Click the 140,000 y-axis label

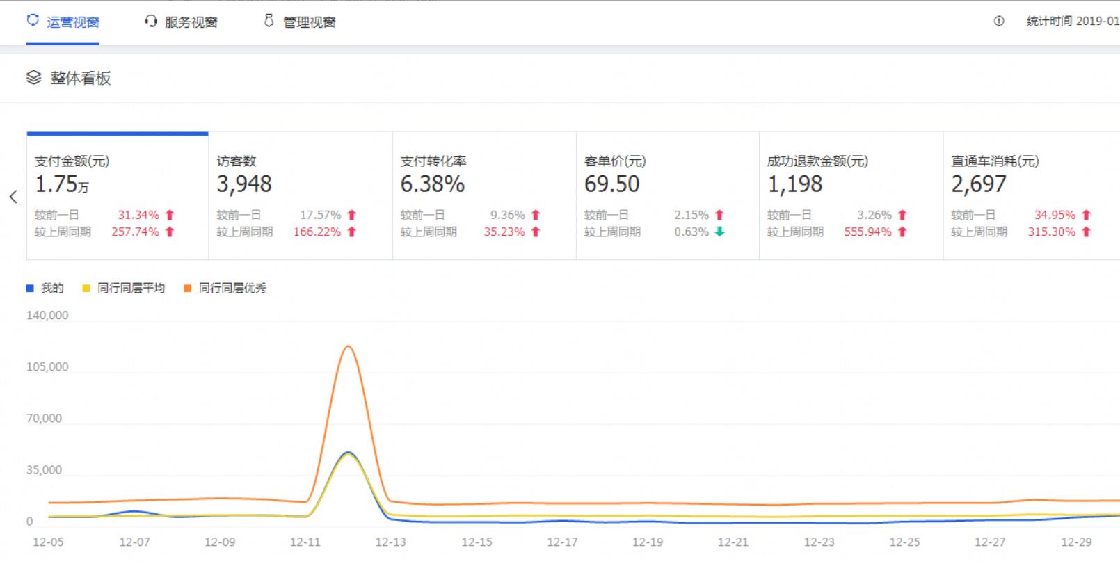click(47, 315)
